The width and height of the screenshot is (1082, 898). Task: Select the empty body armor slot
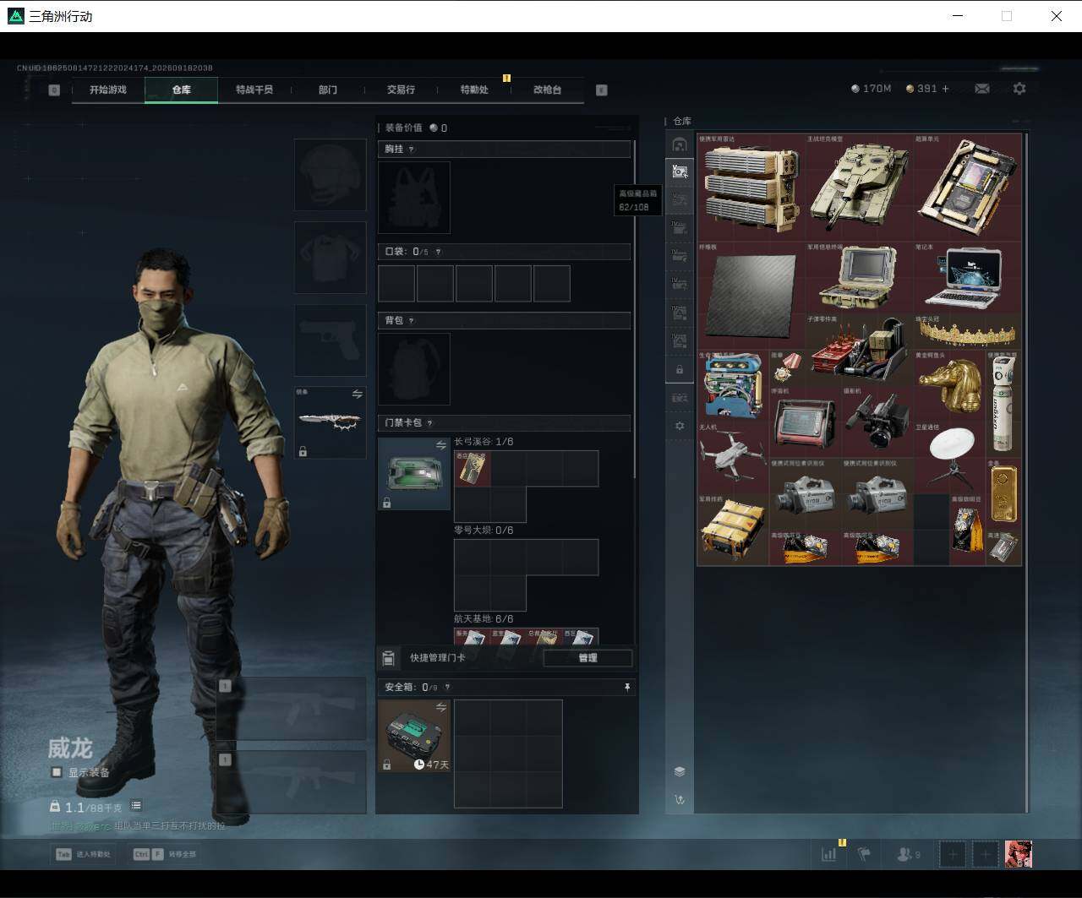point(330,258)
